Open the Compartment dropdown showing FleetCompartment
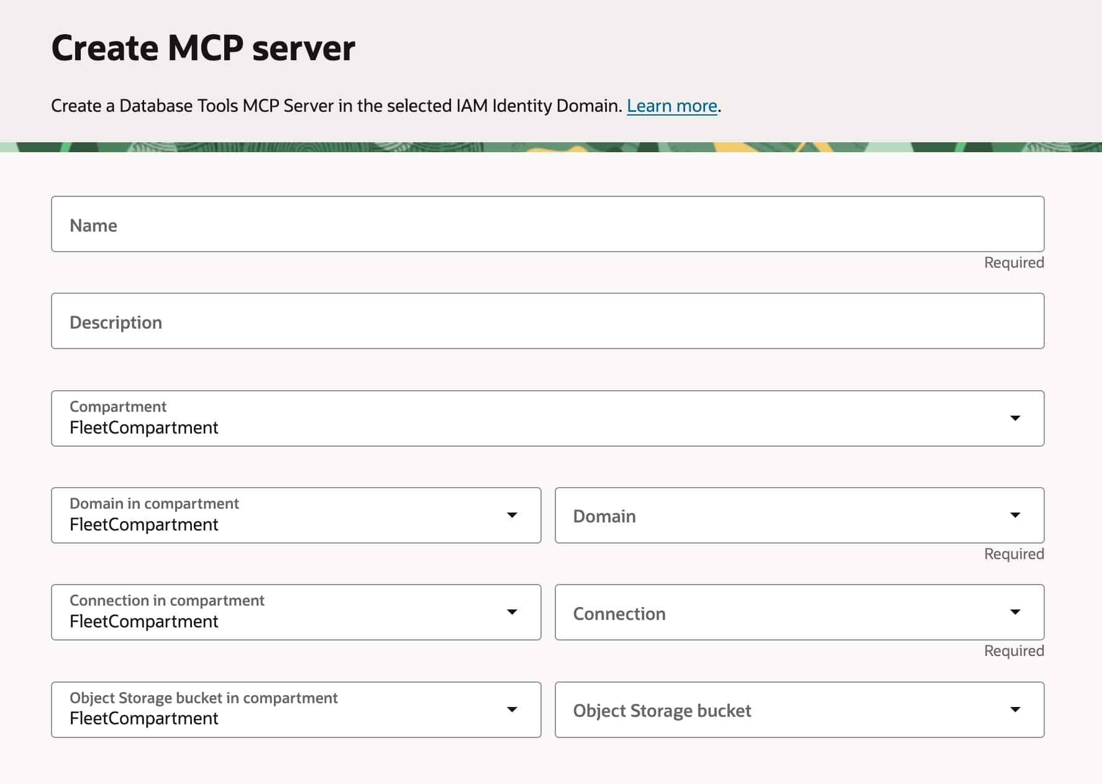This screenshot has height=784, width=1102. coord(547,418)
